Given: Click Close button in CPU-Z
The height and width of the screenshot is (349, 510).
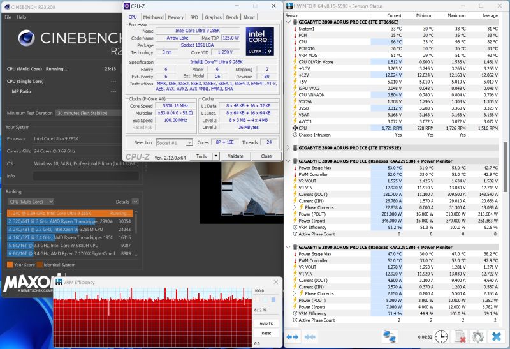Looking at the screenshot, I should (x=266, y=156).
